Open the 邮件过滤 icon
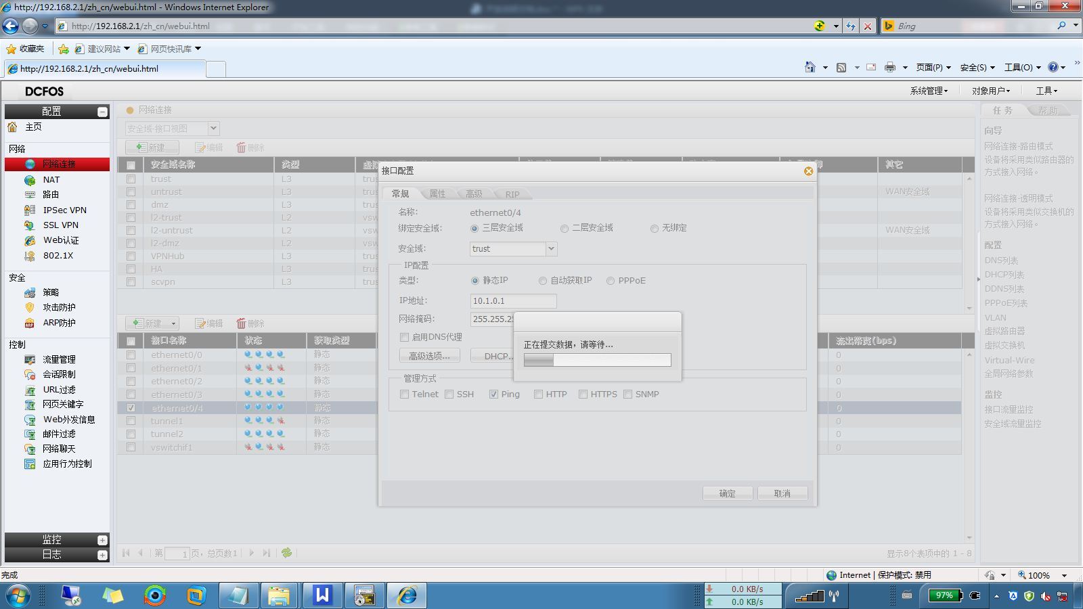Screen dimensions: 1083x609 [30, 434]
